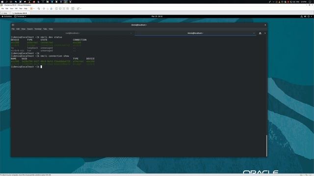Take a VMware snapshot
Image resolution: width=314 pixels, height=176 pixels.
point(44,9)
